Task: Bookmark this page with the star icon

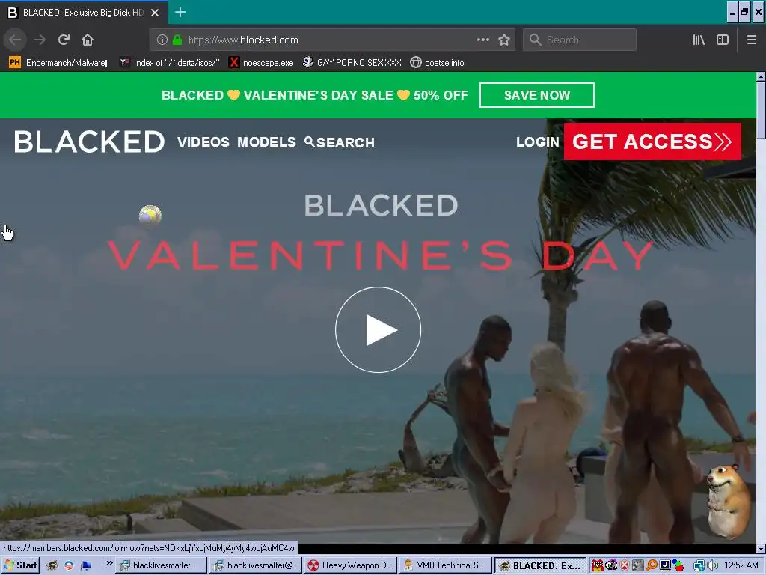Action: coord(504,40)
